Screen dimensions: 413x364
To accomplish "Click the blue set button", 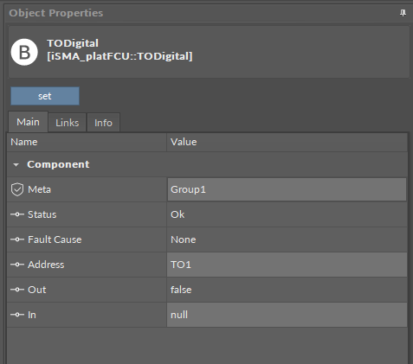I will [x=45, y=96].
